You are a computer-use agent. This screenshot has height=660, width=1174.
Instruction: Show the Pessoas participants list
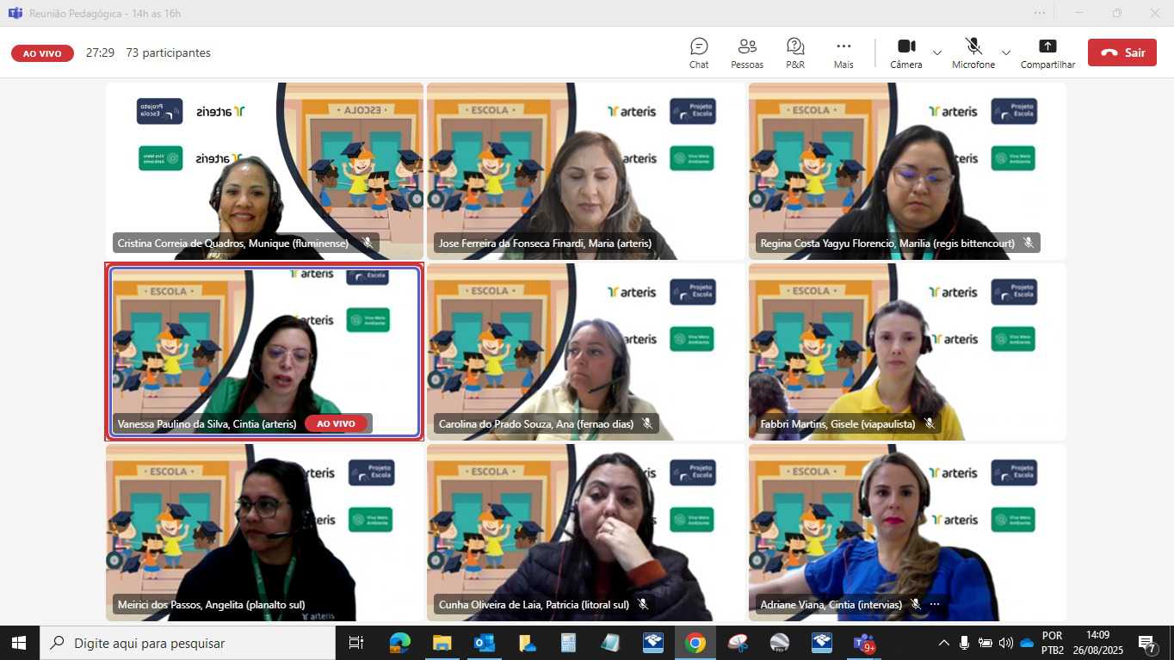(747, 52)
